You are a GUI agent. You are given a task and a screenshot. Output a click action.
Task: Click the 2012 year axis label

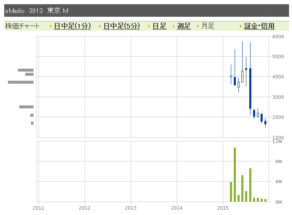(x=85, y=208)
